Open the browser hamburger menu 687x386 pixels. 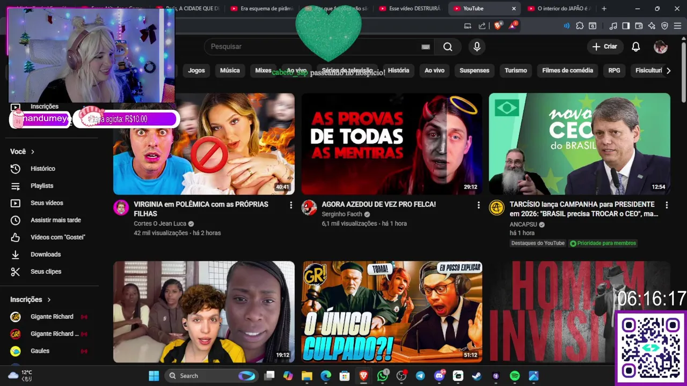coord(678,26)
